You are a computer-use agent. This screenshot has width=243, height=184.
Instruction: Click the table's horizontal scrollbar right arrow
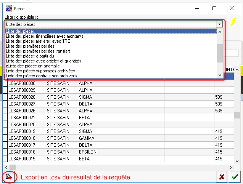(x=230, y=167)
